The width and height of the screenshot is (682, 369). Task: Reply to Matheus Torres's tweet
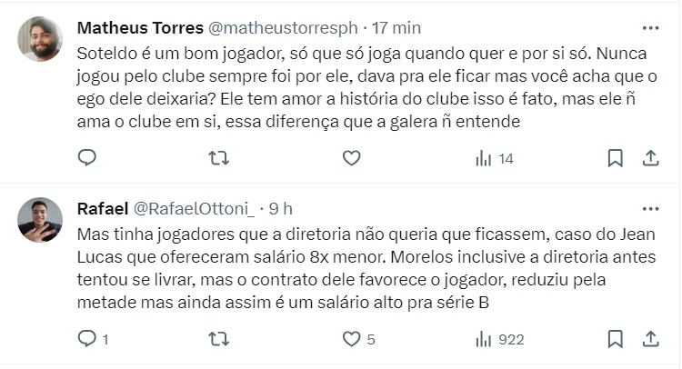(x=87, y=158)
